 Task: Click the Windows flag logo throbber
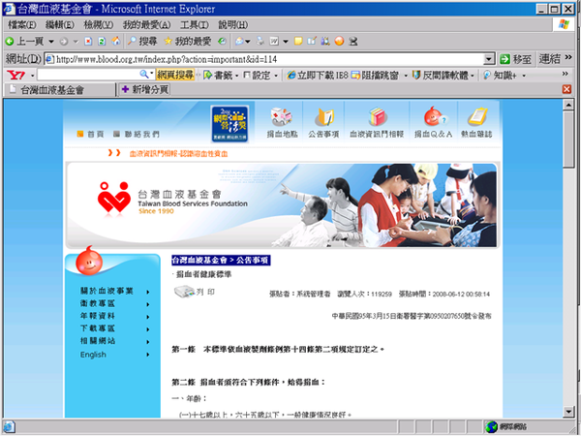pos(564,25)
